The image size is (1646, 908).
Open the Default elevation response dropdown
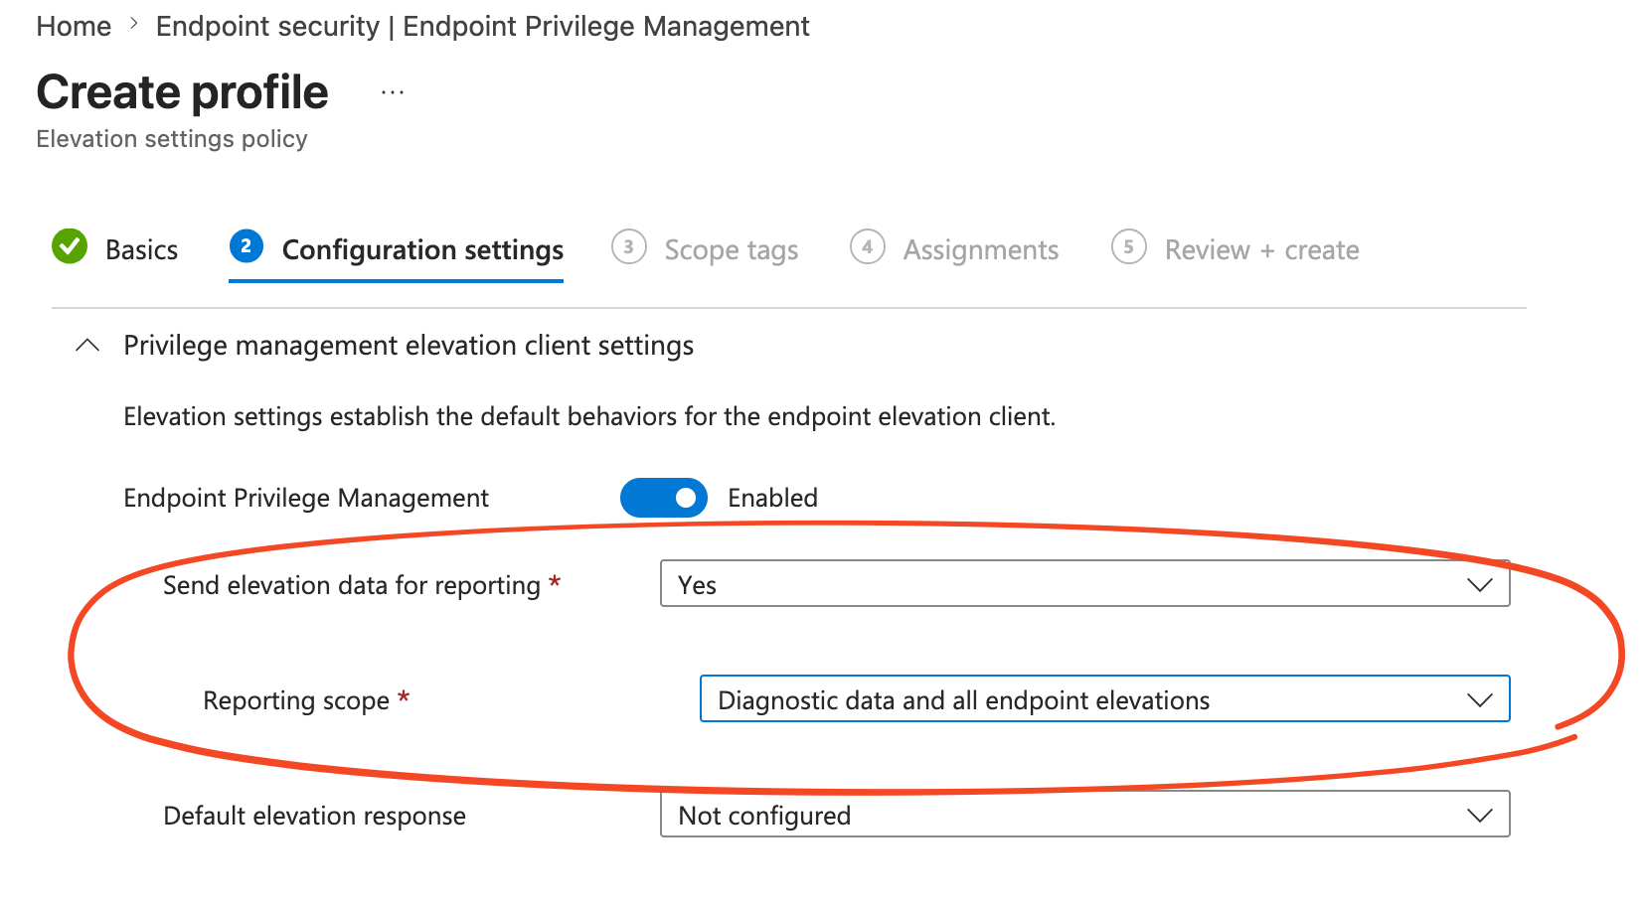pos(1085,815)
